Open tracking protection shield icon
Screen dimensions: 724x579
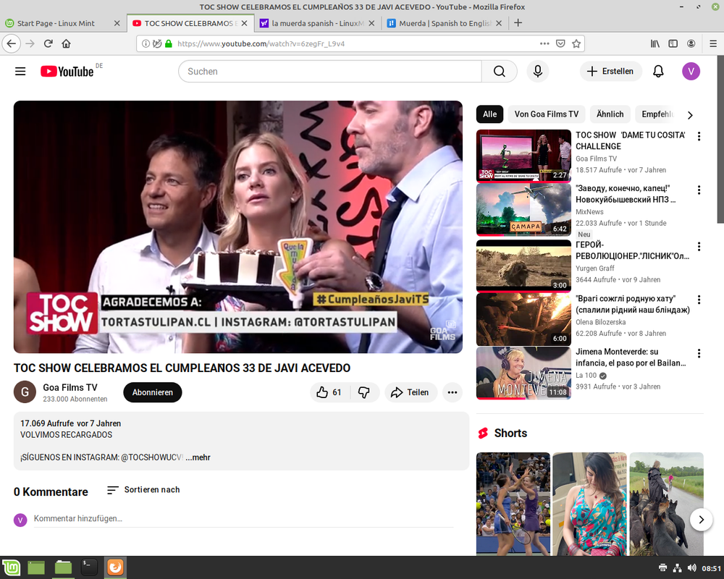pos(157,44)
